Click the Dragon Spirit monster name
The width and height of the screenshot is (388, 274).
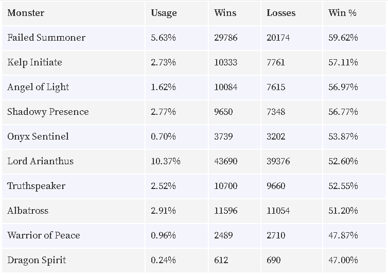[37, 260]
